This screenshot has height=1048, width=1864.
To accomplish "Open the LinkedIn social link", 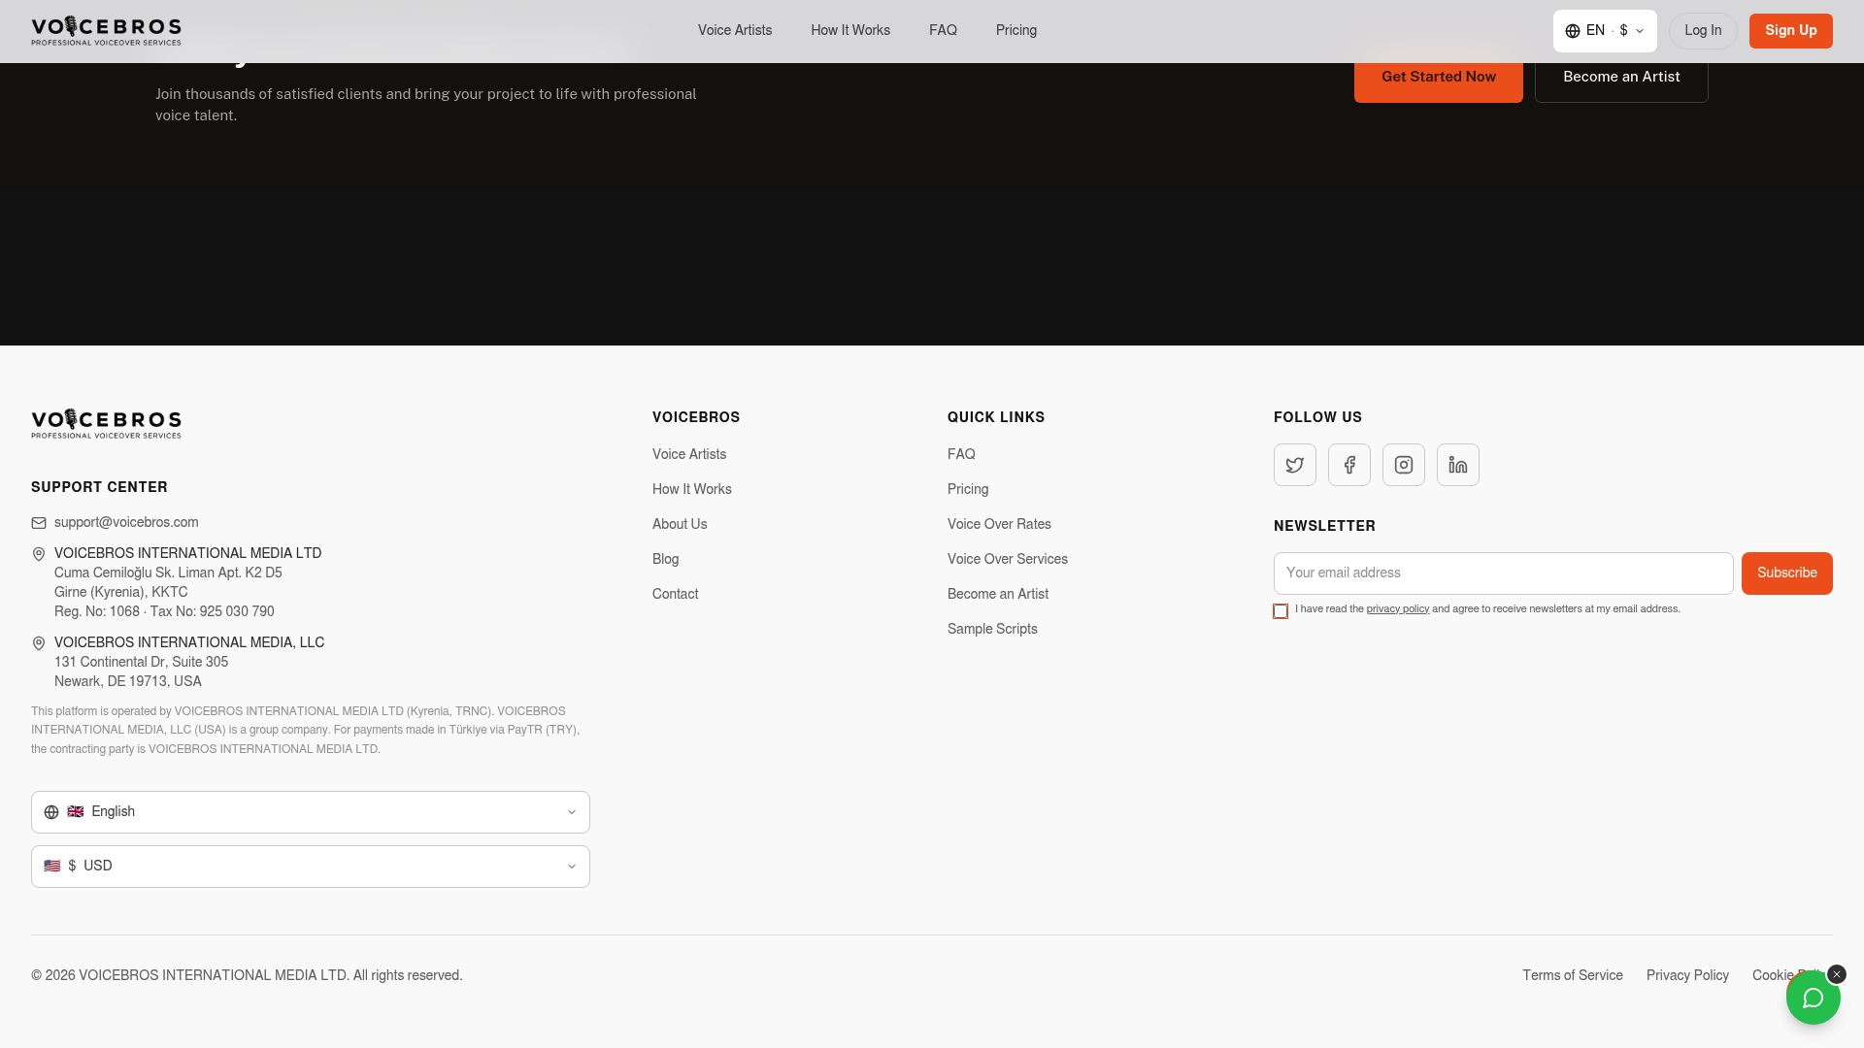I will tap(1458, 465).
